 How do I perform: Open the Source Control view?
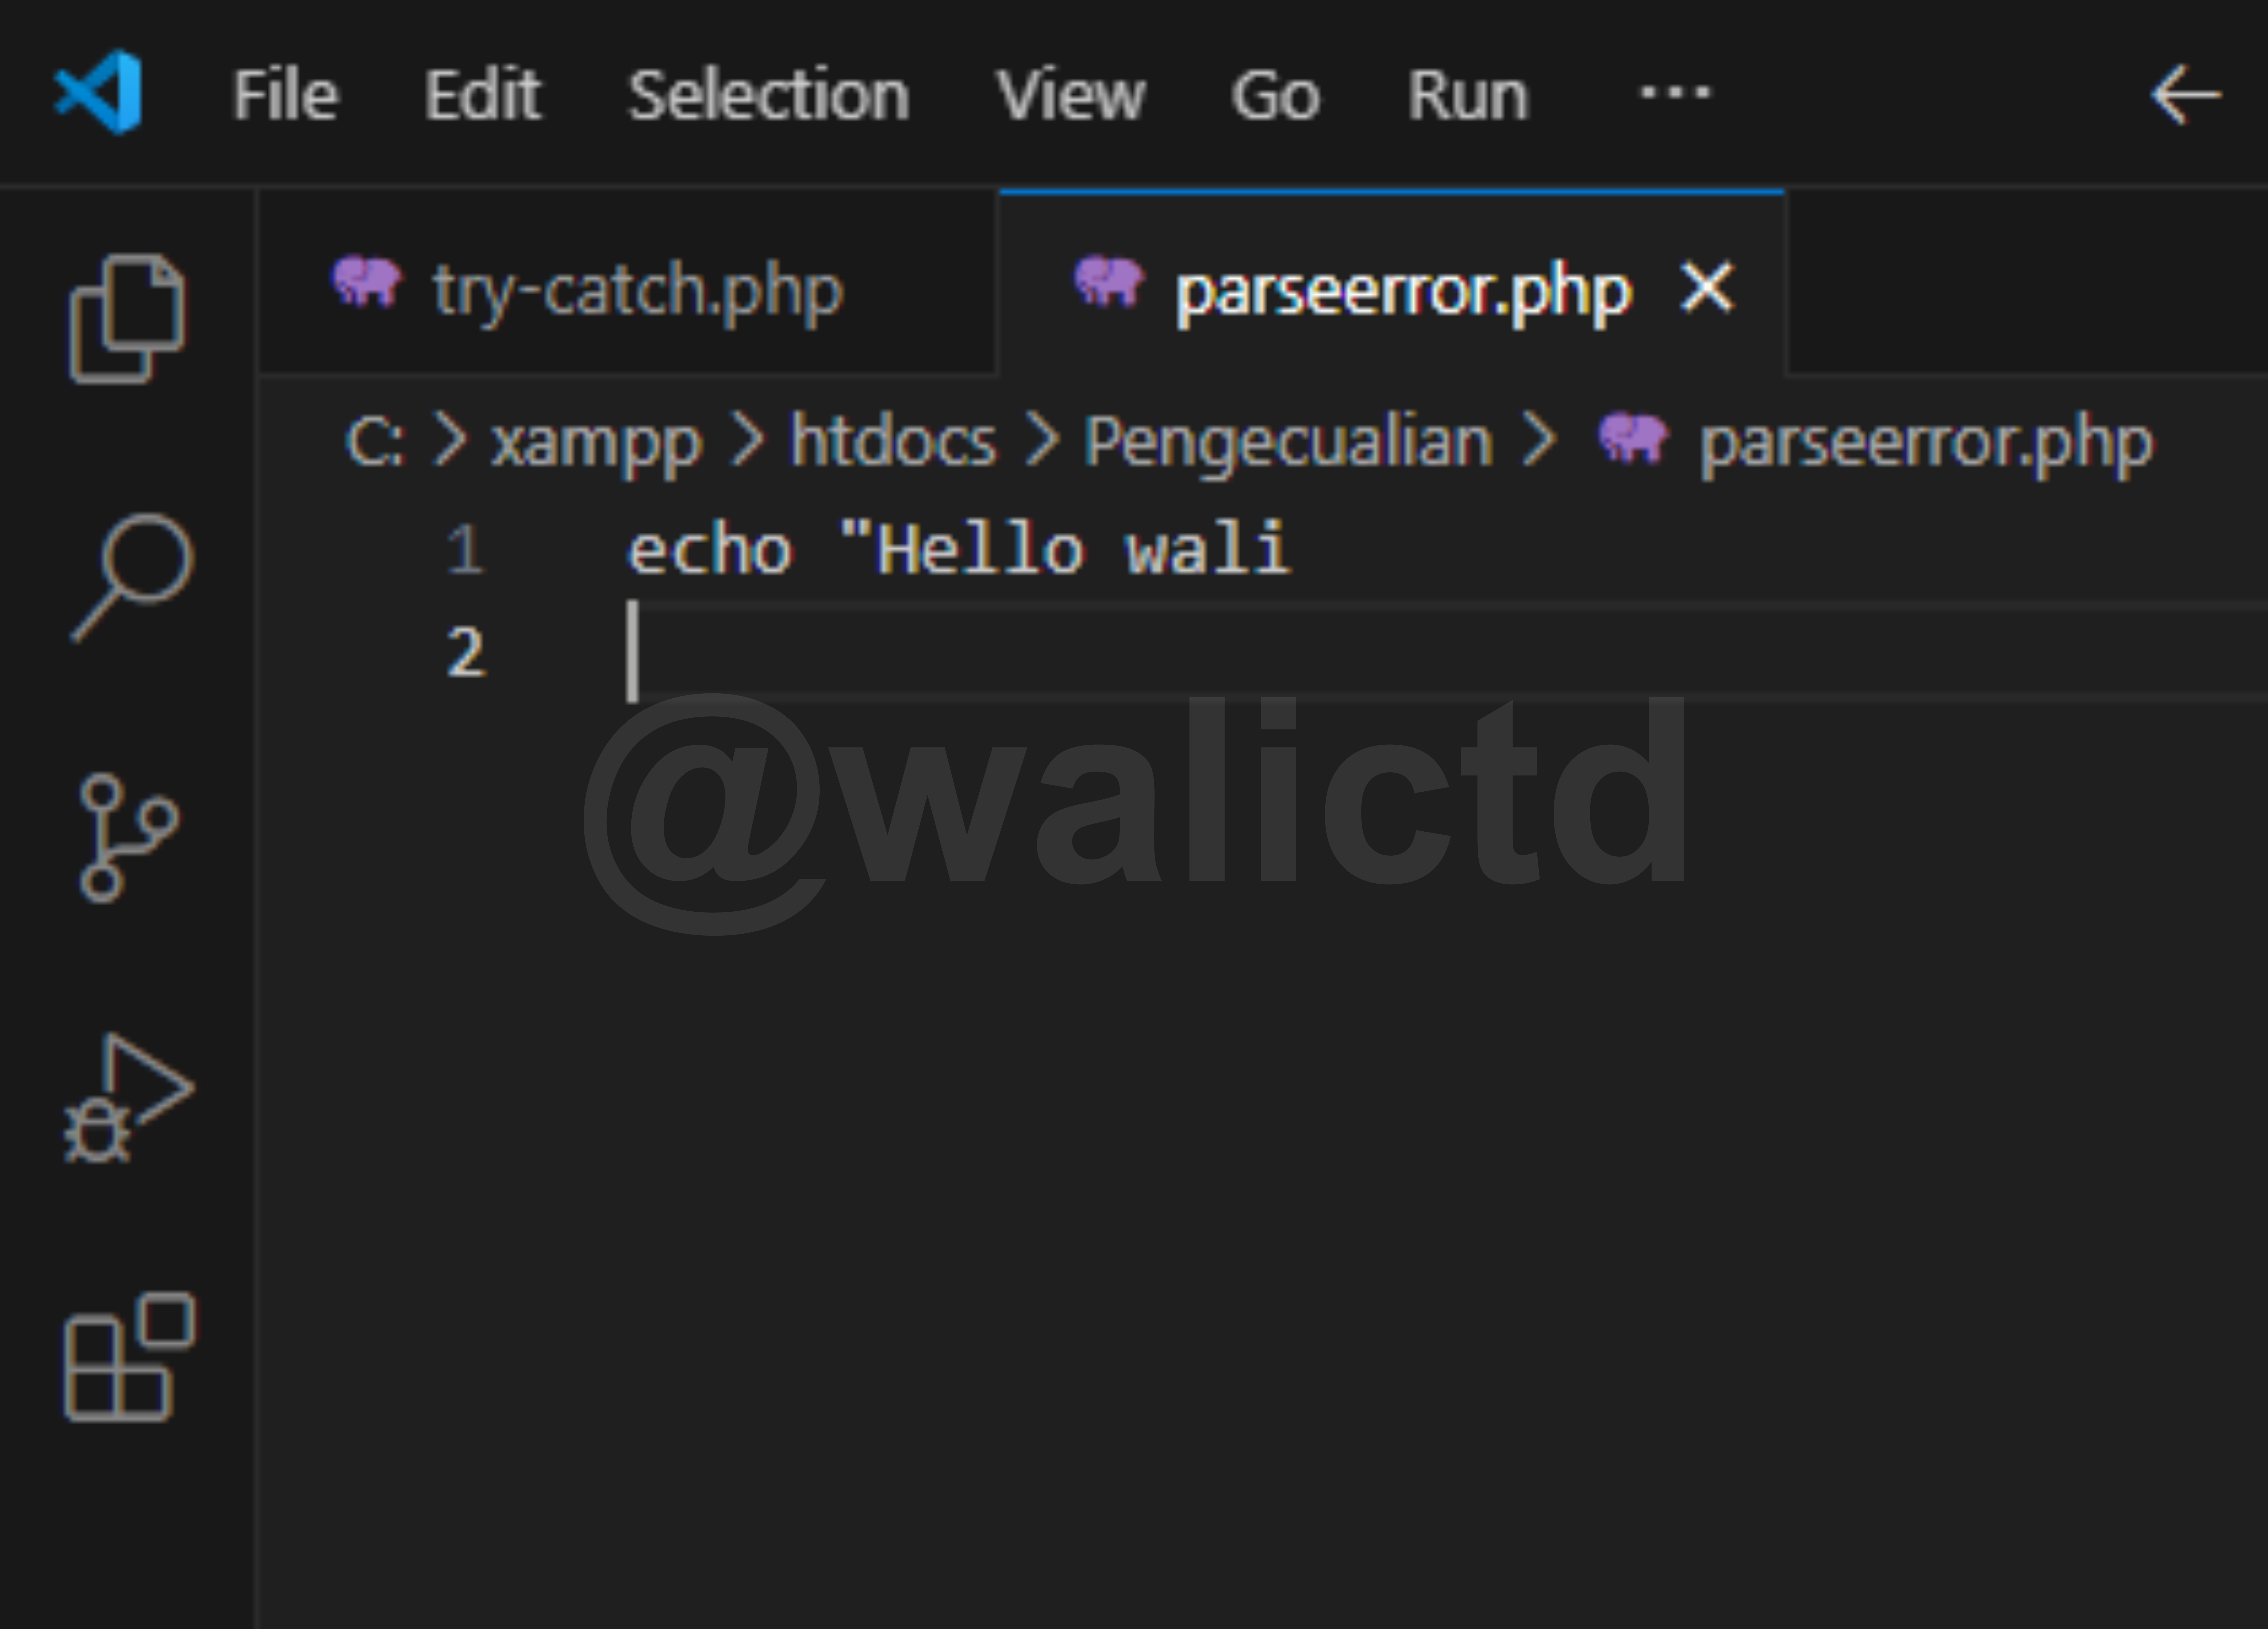pos(126,837)
